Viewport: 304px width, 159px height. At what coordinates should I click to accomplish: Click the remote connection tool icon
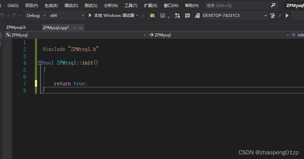pyautogui.click(x=197, y=16)
